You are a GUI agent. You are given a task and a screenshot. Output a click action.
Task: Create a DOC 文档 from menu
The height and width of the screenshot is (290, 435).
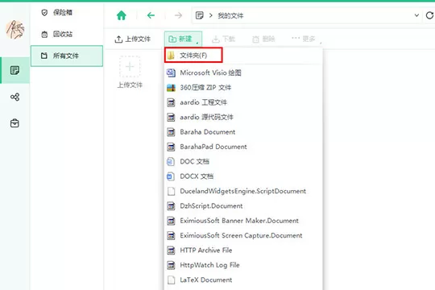(243, 161)
